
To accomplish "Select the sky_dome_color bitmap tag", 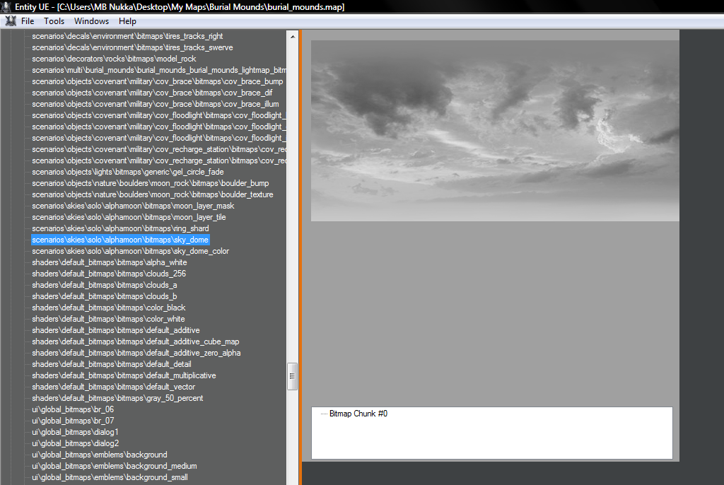I will 130,251.
